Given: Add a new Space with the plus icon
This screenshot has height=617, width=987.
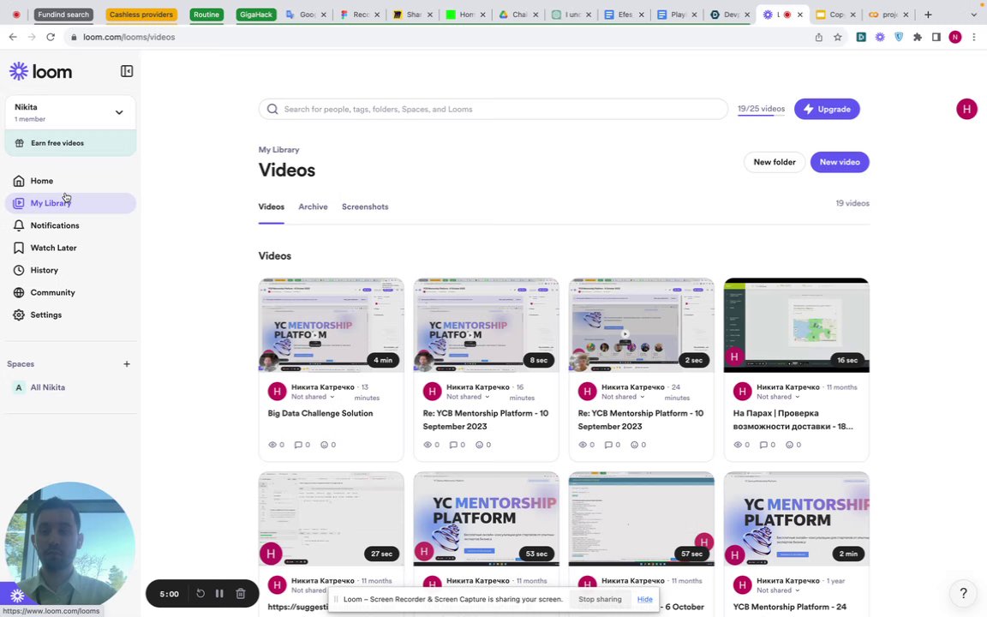Looking at the screenshot, I should tap(127, 364).
